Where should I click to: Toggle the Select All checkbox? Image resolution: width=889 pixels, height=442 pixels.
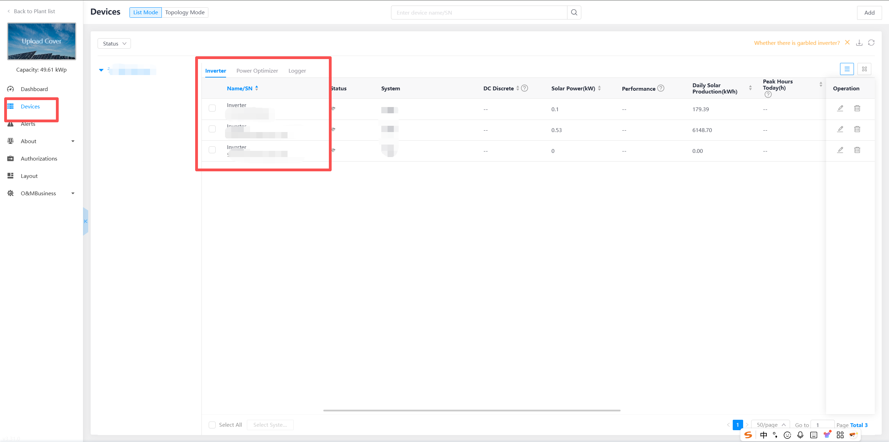pos(212,425)
